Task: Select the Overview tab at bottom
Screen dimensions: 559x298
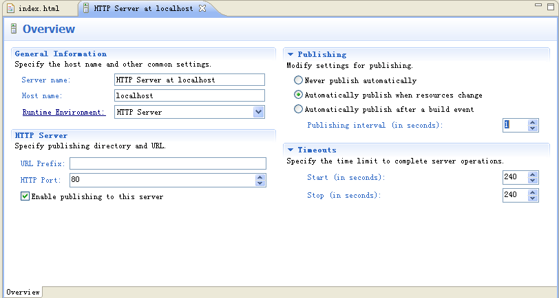Action: tap(23, 292)
